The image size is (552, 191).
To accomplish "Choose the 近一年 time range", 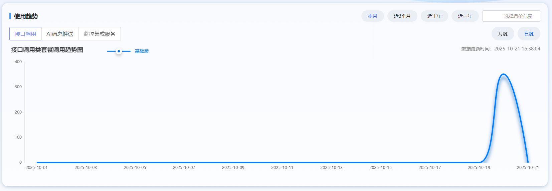I will click(465, 16).
